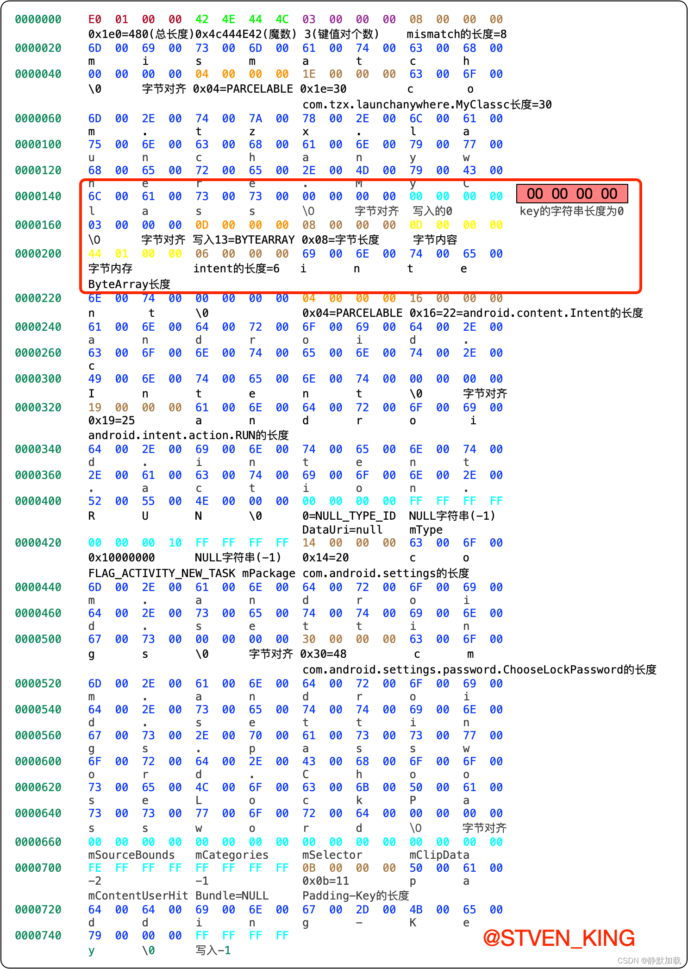Click the offset label 0000120
Viewport: 688px width, 969px height.
(x=38, y=170)
